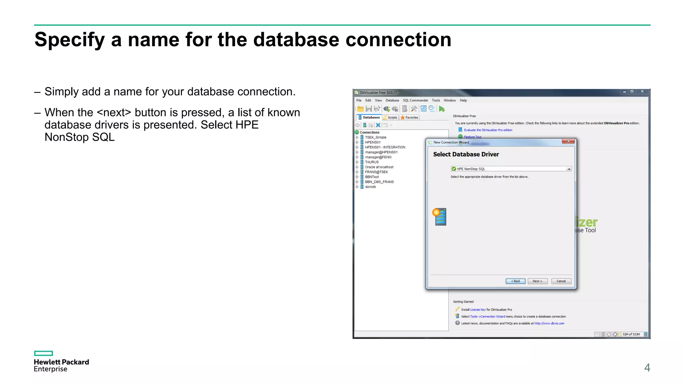Expand the TSEK_Simple connection node
This screenshot has width=685, height=385.
[x=357, y=137]
